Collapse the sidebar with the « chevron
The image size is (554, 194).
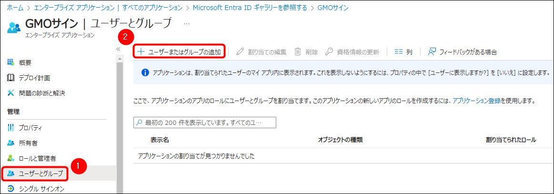tap(119, 49)
